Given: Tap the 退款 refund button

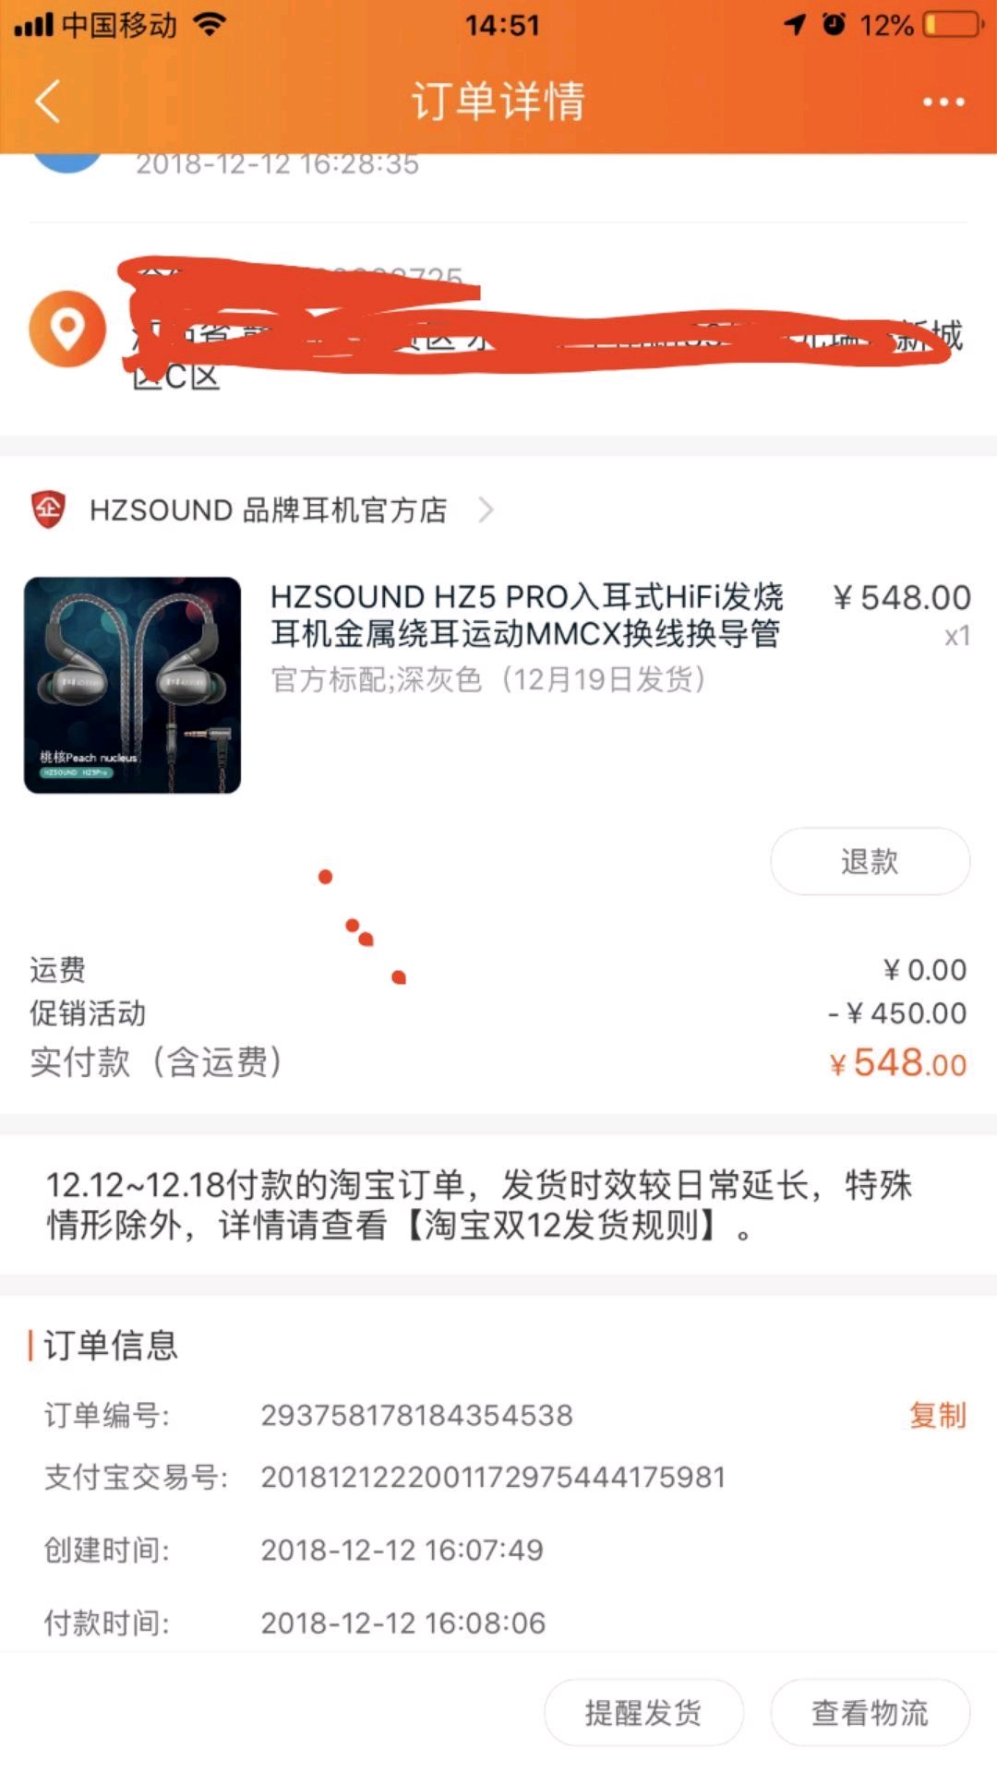Looking at the screenshot, I should [870, 861].
